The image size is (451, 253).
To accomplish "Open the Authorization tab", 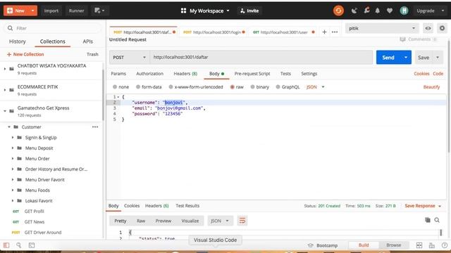I will click(149, 73).
